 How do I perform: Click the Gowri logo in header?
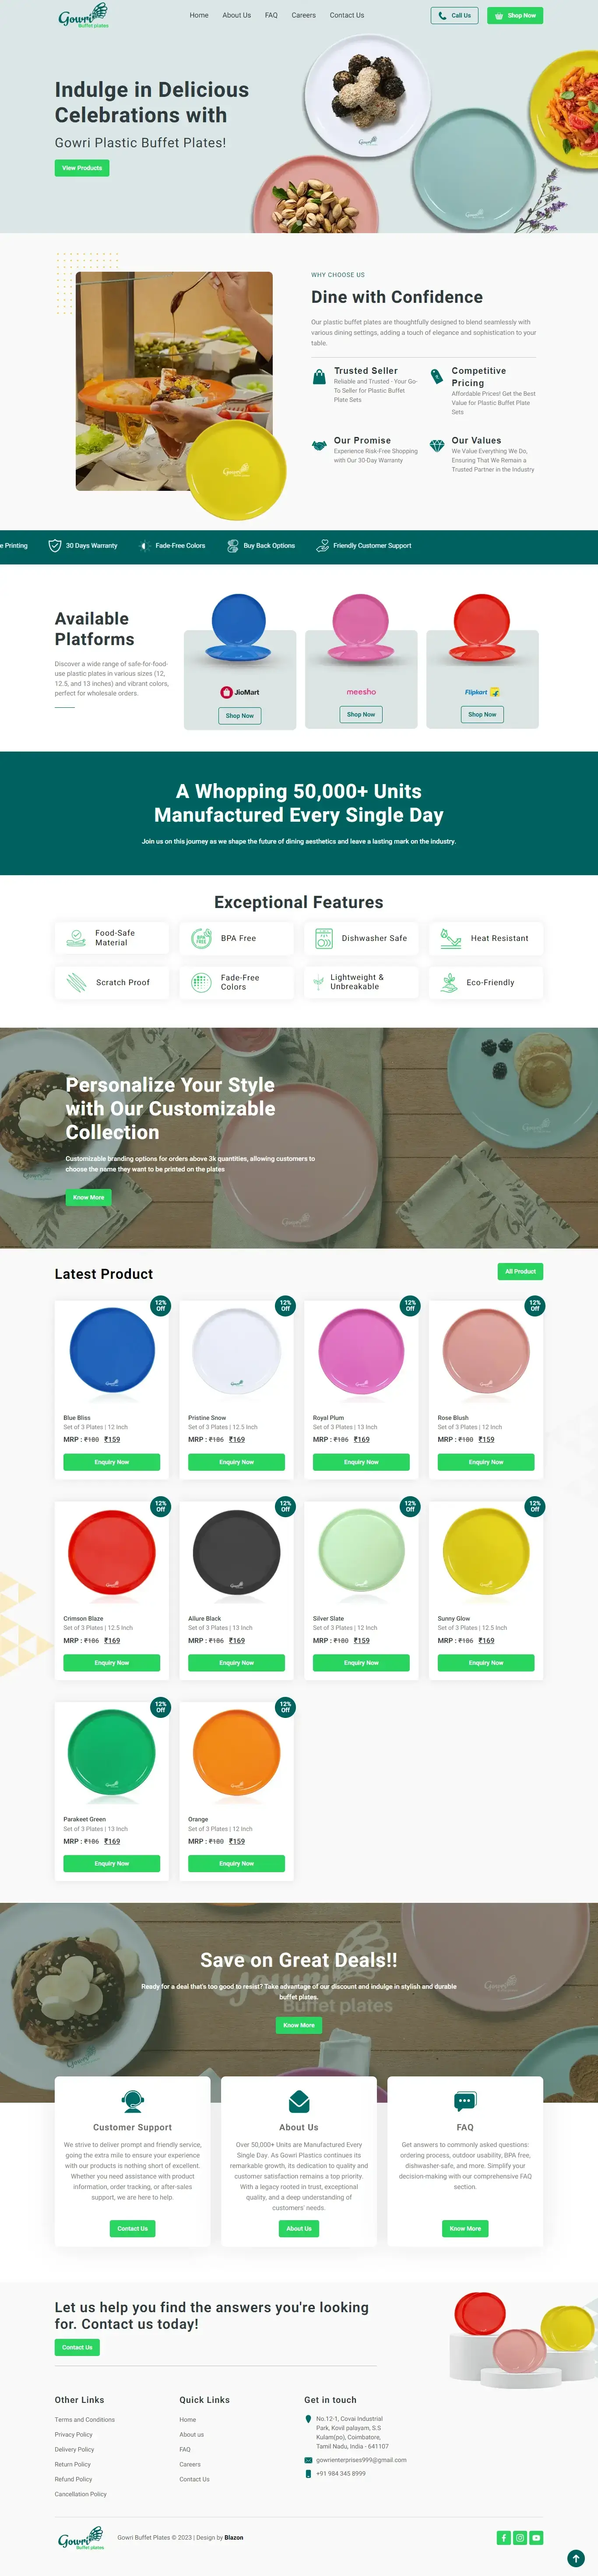83,16
